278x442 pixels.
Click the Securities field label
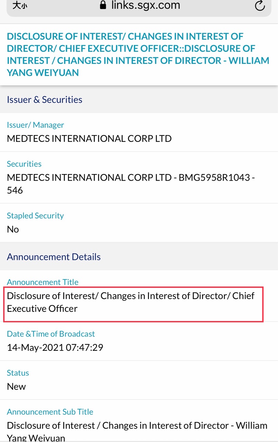(24, 164)
